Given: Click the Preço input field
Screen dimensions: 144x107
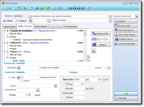Looking at the screenshot, I should tap(26, 95).
